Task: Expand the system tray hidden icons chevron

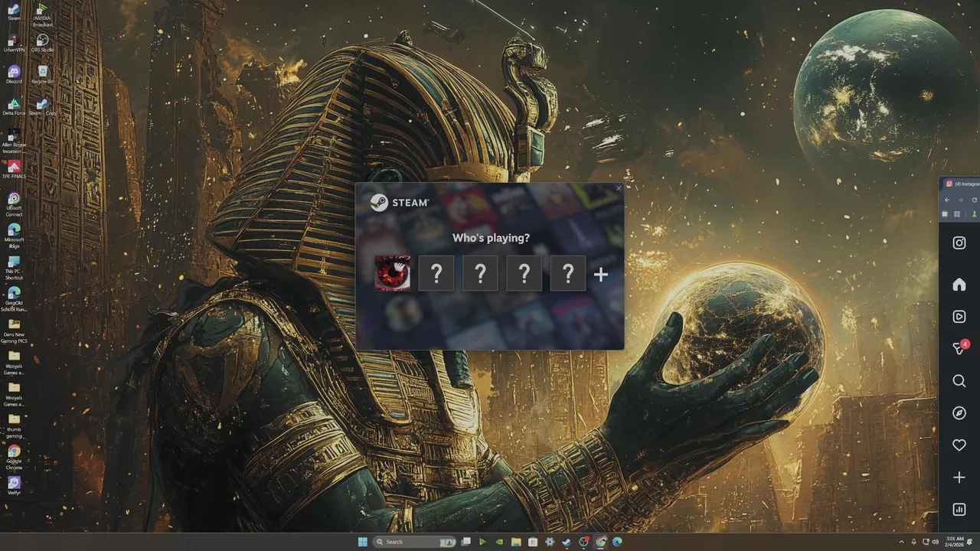Action: 902,542
